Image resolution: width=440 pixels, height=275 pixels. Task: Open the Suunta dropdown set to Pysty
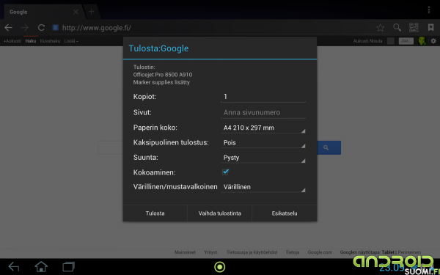[263, 158]
